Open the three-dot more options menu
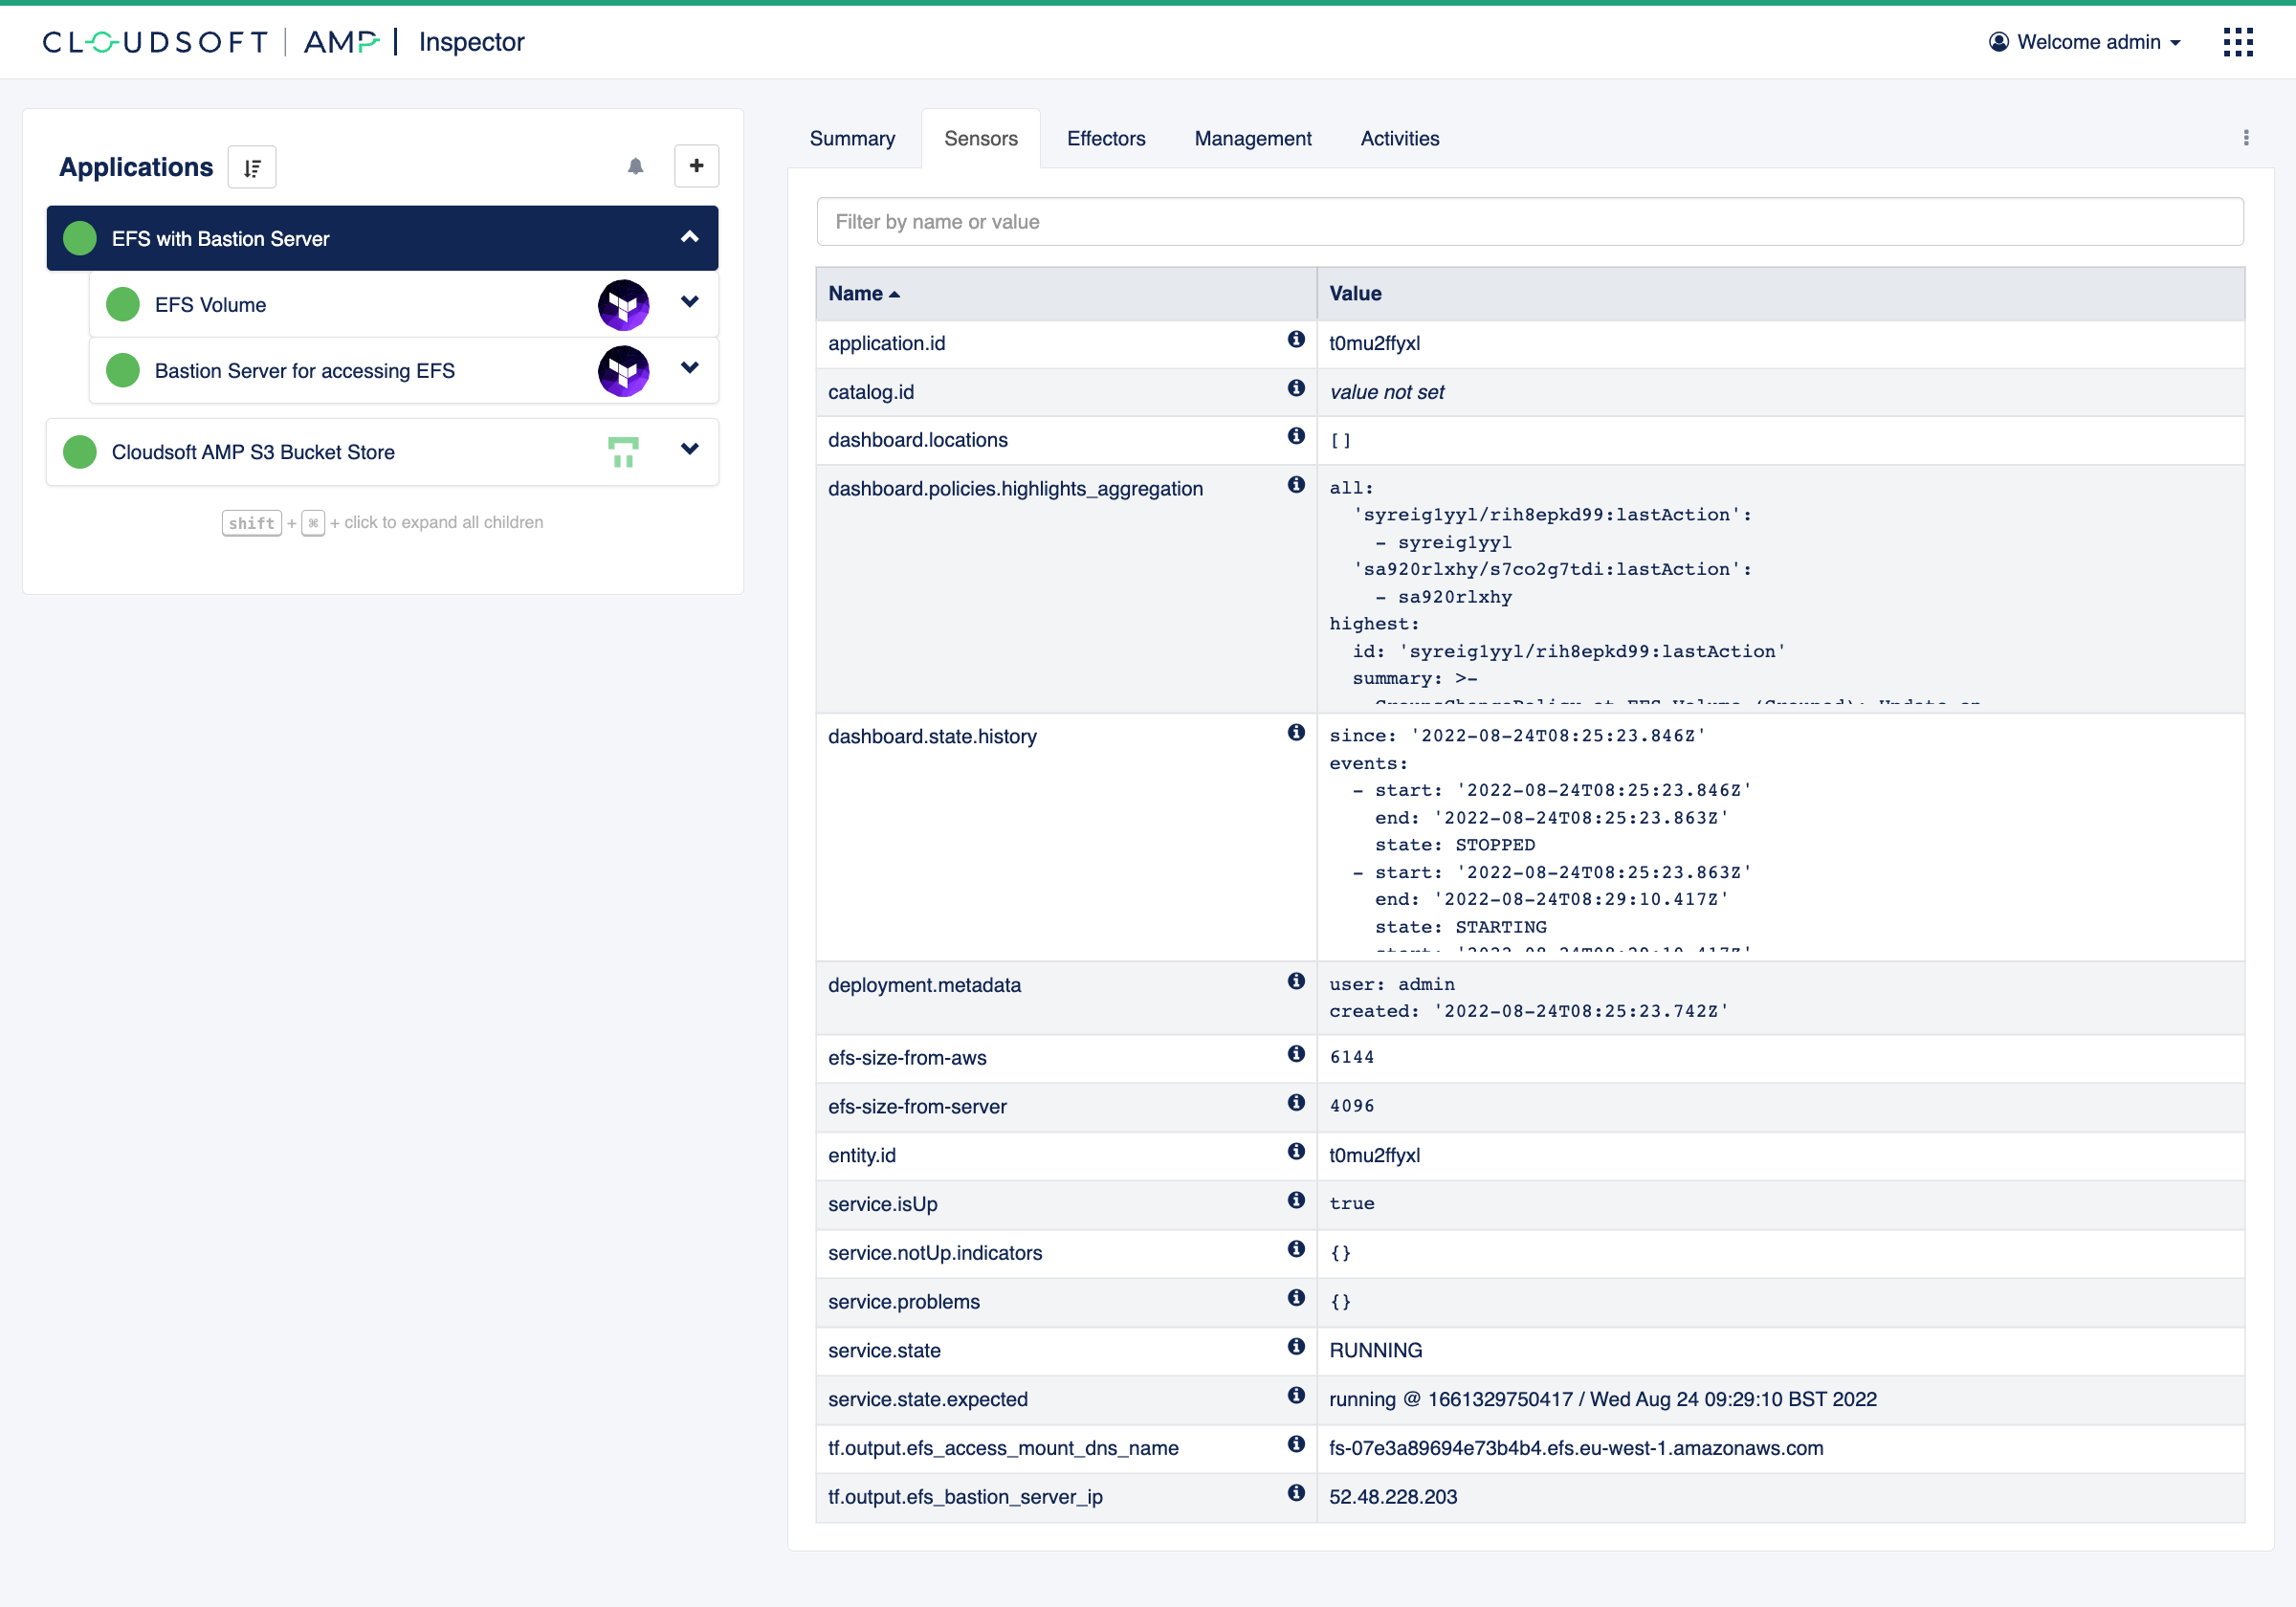Screen dimensions: 2296x1607 (x=2245, y=138)
